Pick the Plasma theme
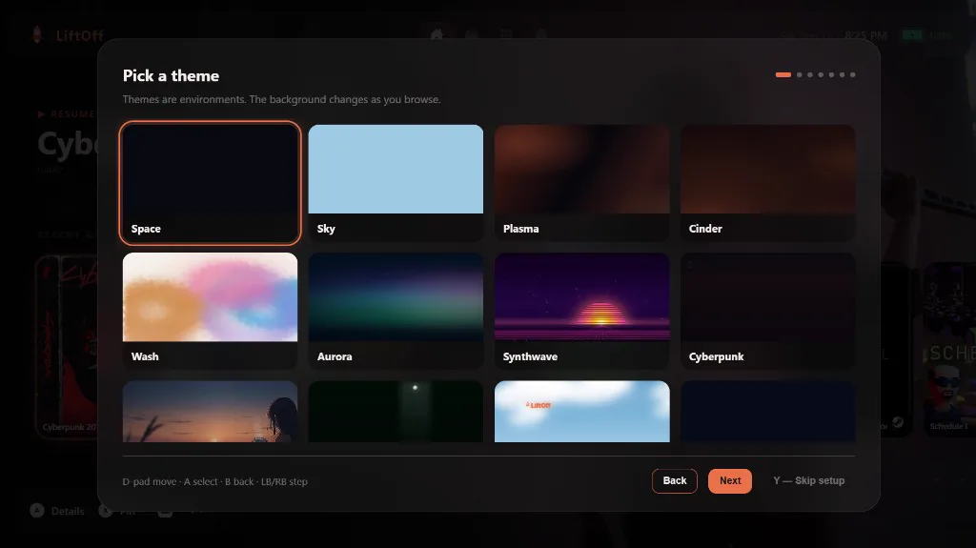The image size is (976, 548). click(x=582, y=182)
